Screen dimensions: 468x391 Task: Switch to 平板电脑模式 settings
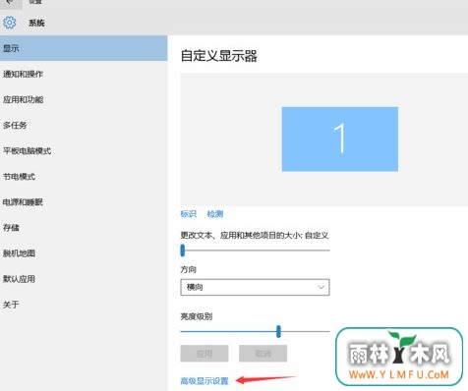click(84, 151)
